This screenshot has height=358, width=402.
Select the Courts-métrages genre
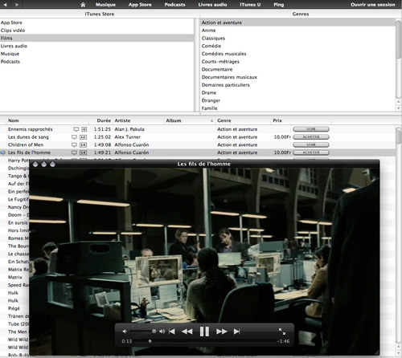(x=297, y=62)
